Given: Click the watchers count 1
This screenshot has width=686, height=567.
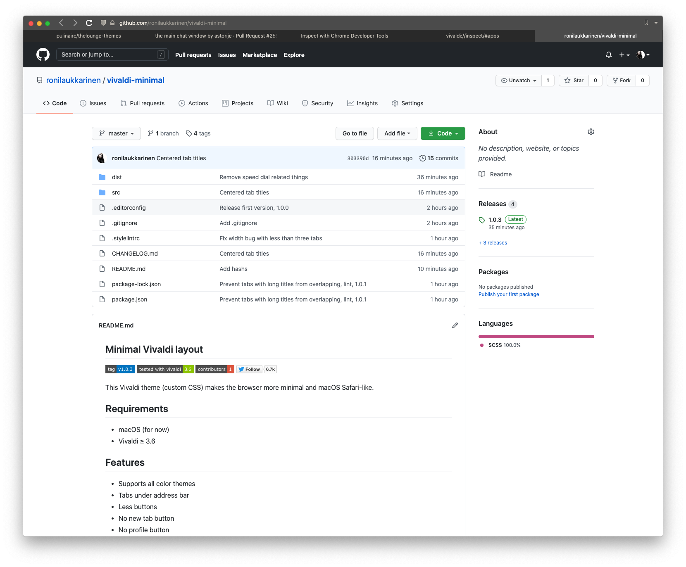Looking at the screenshot, I should [548, 81].
